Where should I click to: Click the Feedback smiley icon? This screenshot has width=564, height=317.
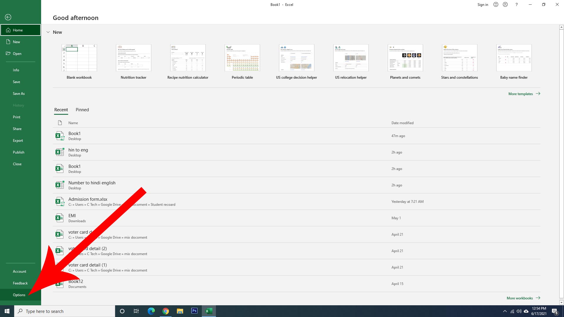(496, 4)
